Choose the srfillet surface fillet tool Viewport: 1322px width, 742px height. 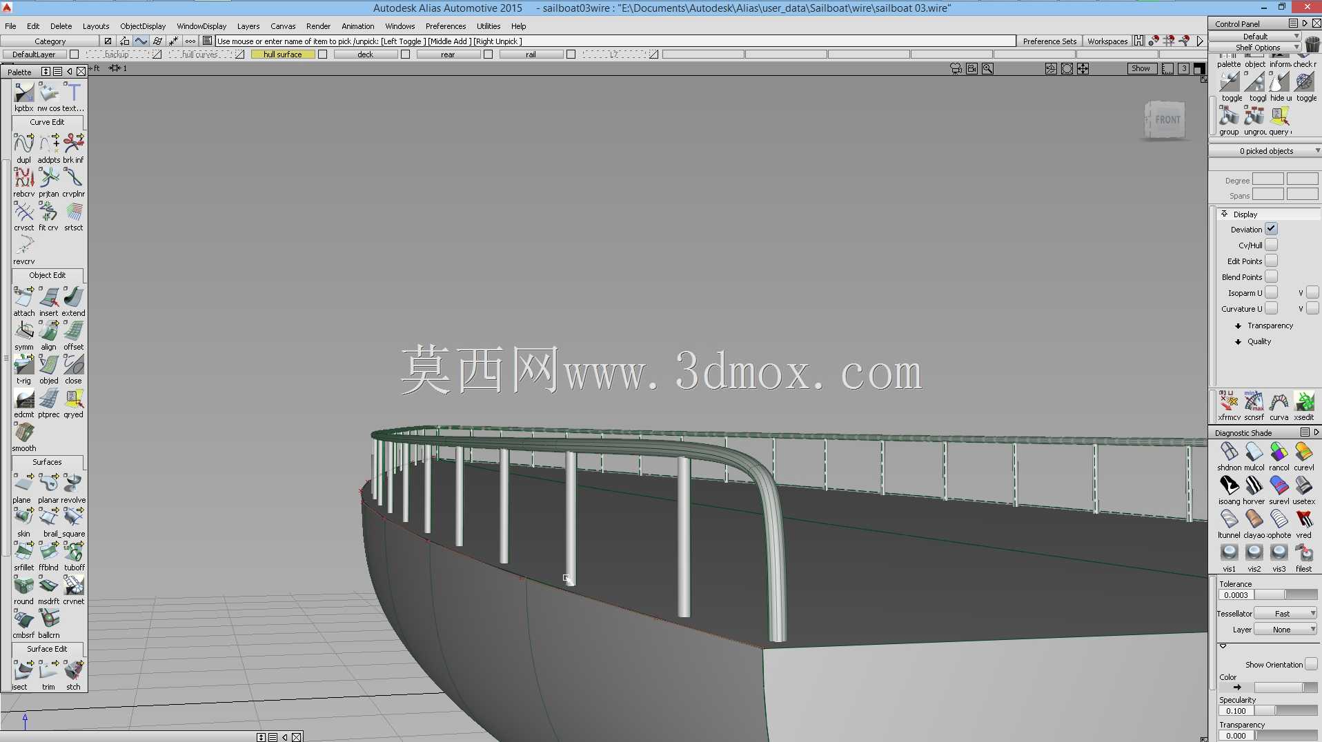coord(23,552)
